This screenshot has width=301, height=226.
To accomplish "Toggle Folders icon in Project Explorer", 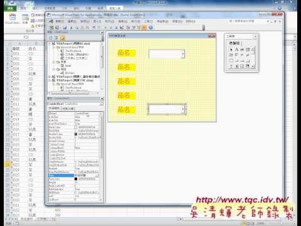I will tap(63, 38).
